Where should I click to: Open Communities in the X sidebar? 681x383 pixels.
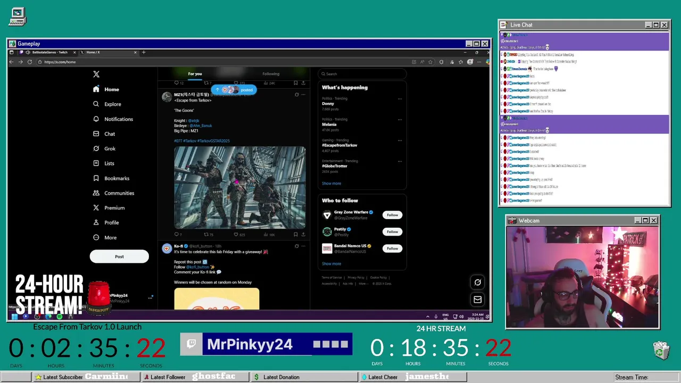click(113, 193)
